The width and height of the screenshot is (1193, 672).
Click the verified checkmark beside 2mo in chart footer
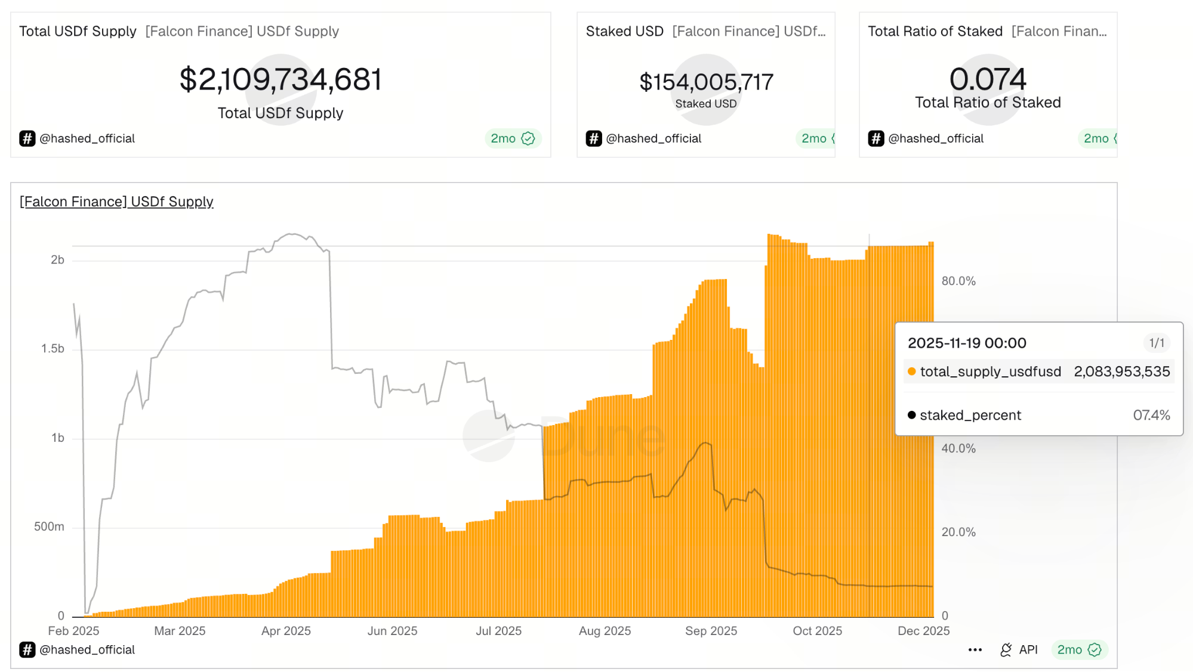click(x=1095, y=650)
